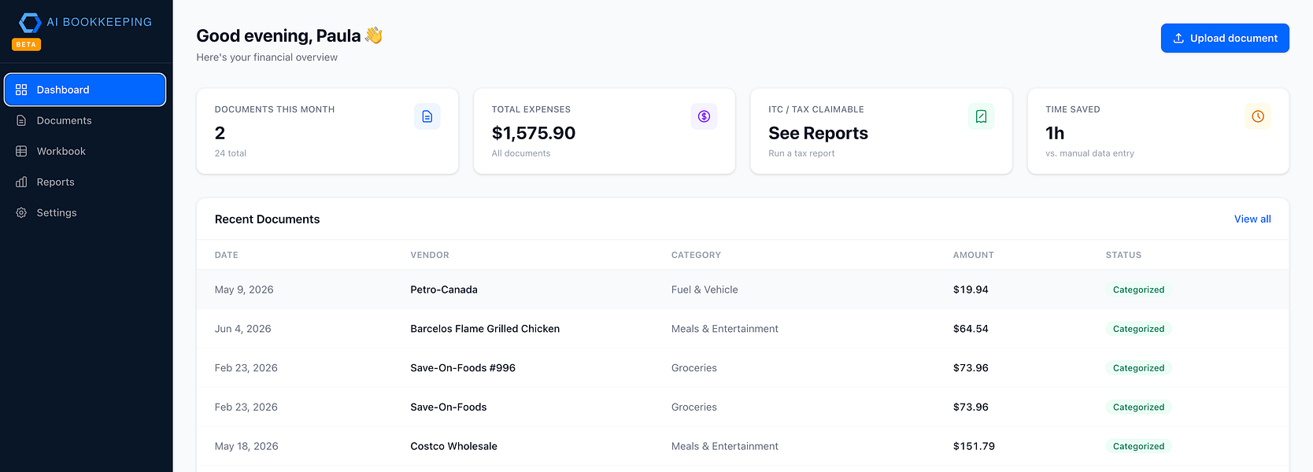The width and height of the screenshot is (1313, 472).
Task: Click the Dashboard grid icon in sidebar
Action: [x=21, y=90]
